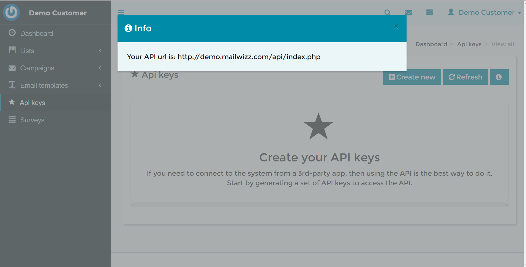Click the right arrow of the horizontal scrollbar
Viewport: 526px width, 267px height.
pos(506,205)
